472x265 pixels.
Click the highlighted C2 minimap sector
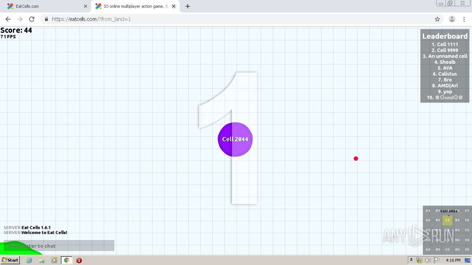(x=447, y=220)
